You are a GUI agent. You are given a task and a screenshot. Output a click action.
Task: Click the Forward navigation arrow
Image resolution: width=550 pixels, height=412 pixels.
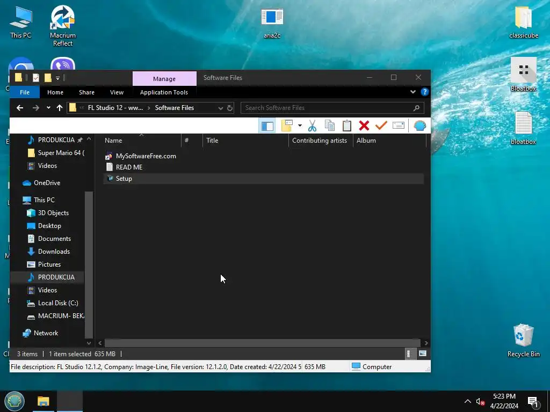[x=36, y=108]
